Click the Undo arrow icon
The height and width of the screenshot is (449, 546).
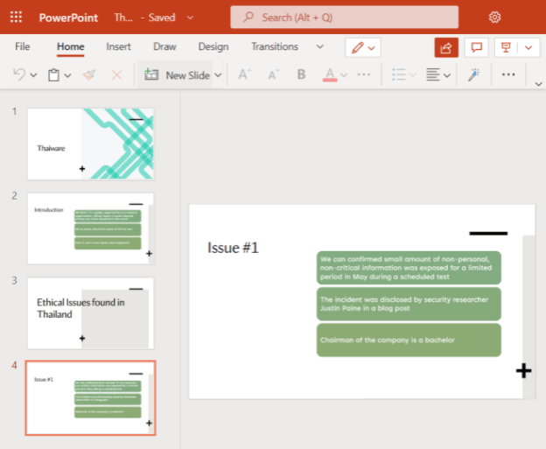19,74
